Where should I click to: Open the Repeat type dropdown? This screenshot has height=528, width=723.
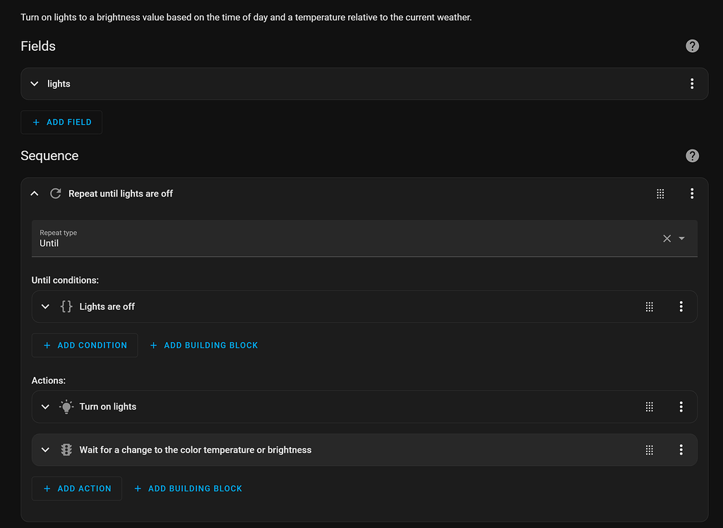[682, 238]
